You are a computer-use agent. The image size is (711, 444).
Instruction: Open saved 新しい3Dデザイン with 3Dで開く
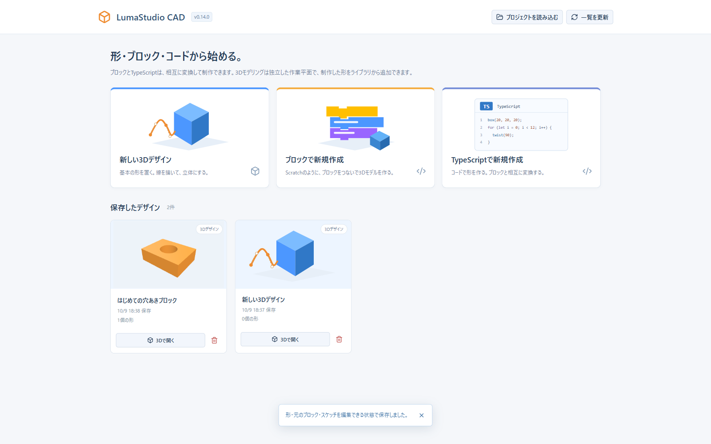285,339
